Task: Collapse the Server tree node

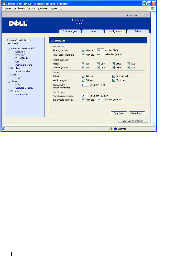Action: (9, 82)
